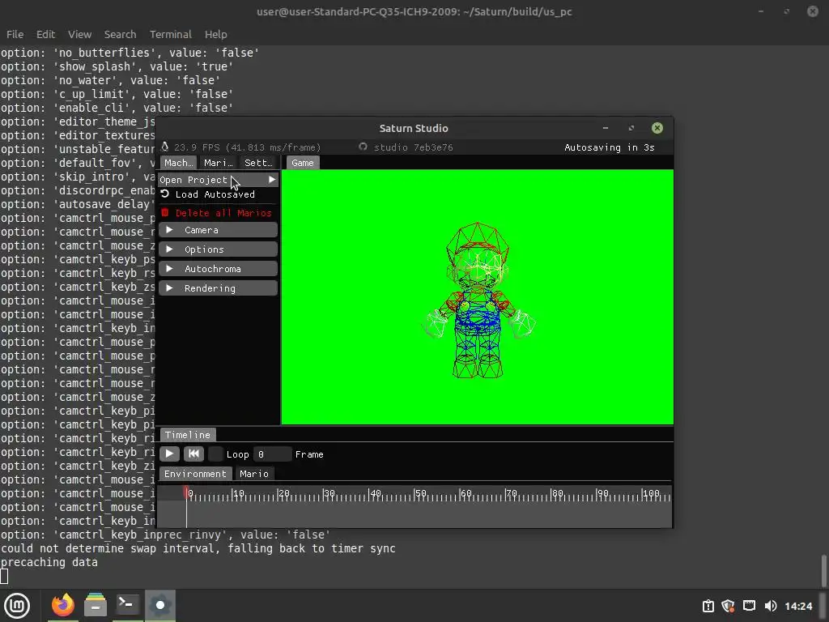829x622 pixels.
Task: Click Delete all Marios
Action: [x=223, y=213]
